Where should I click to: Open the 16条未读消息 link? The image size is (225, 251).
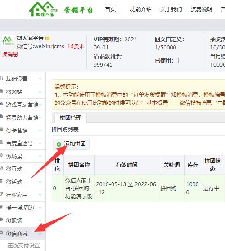point(43,50)
